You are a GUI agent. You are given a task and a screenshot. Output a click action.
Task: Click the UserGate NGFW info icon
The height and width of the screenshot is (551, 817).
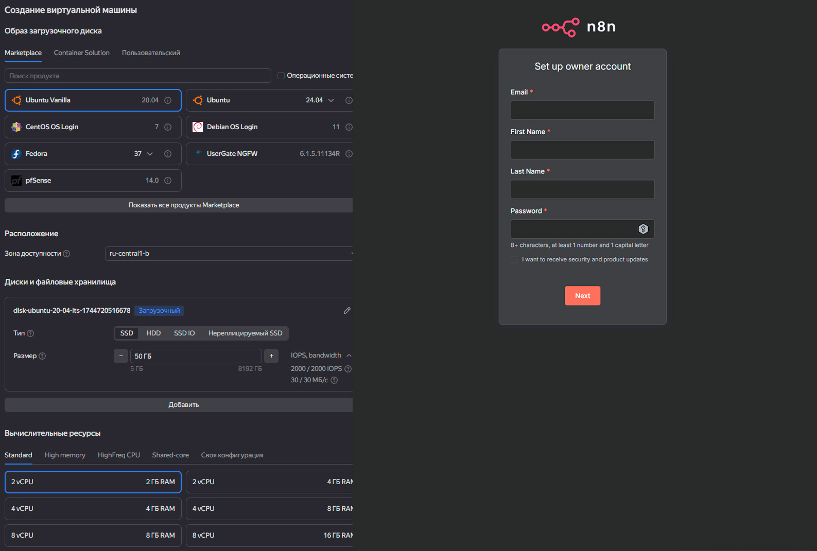pos(349,154)
